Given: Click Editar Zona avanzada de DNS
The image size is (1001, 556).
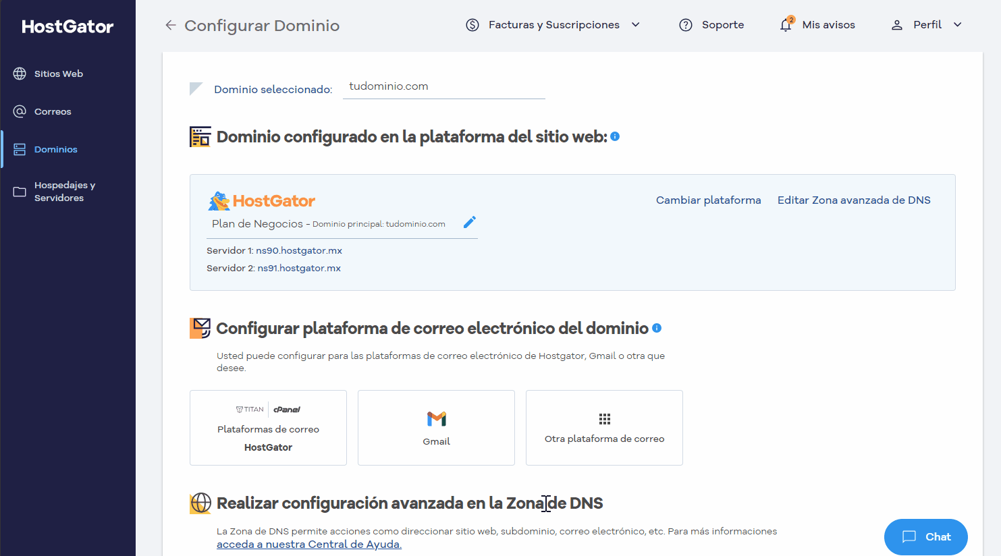Looking at the screenshot, I should click(854, 200).
